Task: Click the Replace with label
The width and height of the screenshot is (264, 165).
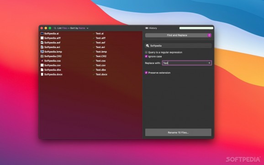Action: (153, 63)
